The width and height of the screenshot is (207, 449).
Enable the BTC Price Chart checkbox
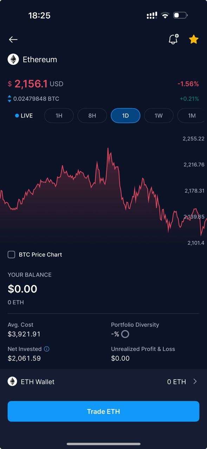12,255
